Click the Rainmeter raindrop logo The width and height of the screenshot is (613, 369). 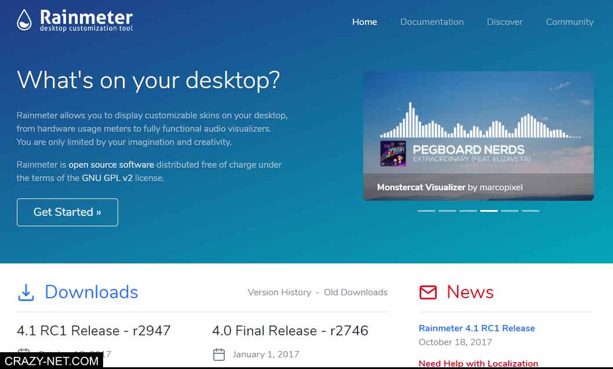[x=24, y=20]
